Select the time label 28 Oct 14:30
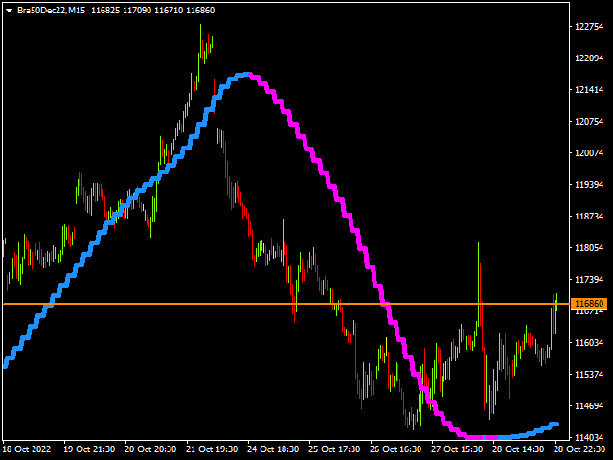613x460 pixels. coord(518,449)
